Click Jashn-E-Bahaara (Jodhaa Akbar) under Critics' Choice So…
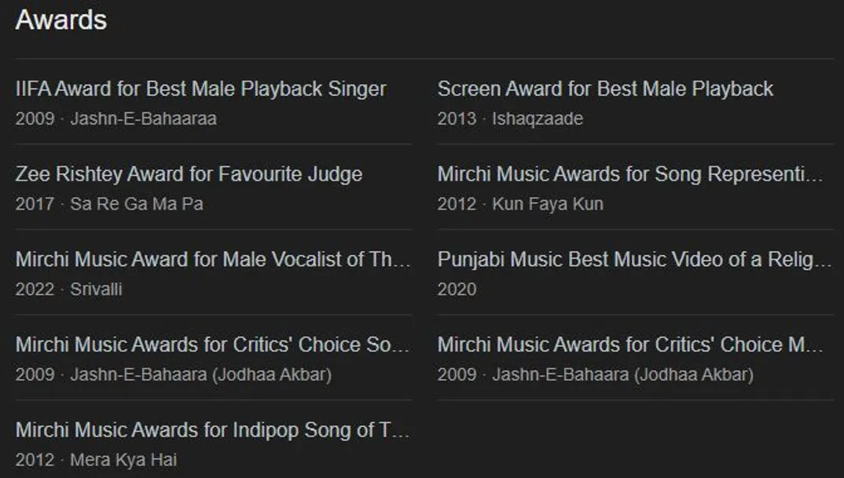Image resolution: width=844 pixels, height=478 pixels. (x=200, y=374)
